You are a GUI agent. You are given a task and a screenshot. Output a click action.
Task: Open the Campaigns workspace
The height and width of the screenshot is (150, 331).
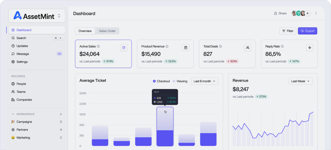37,122
